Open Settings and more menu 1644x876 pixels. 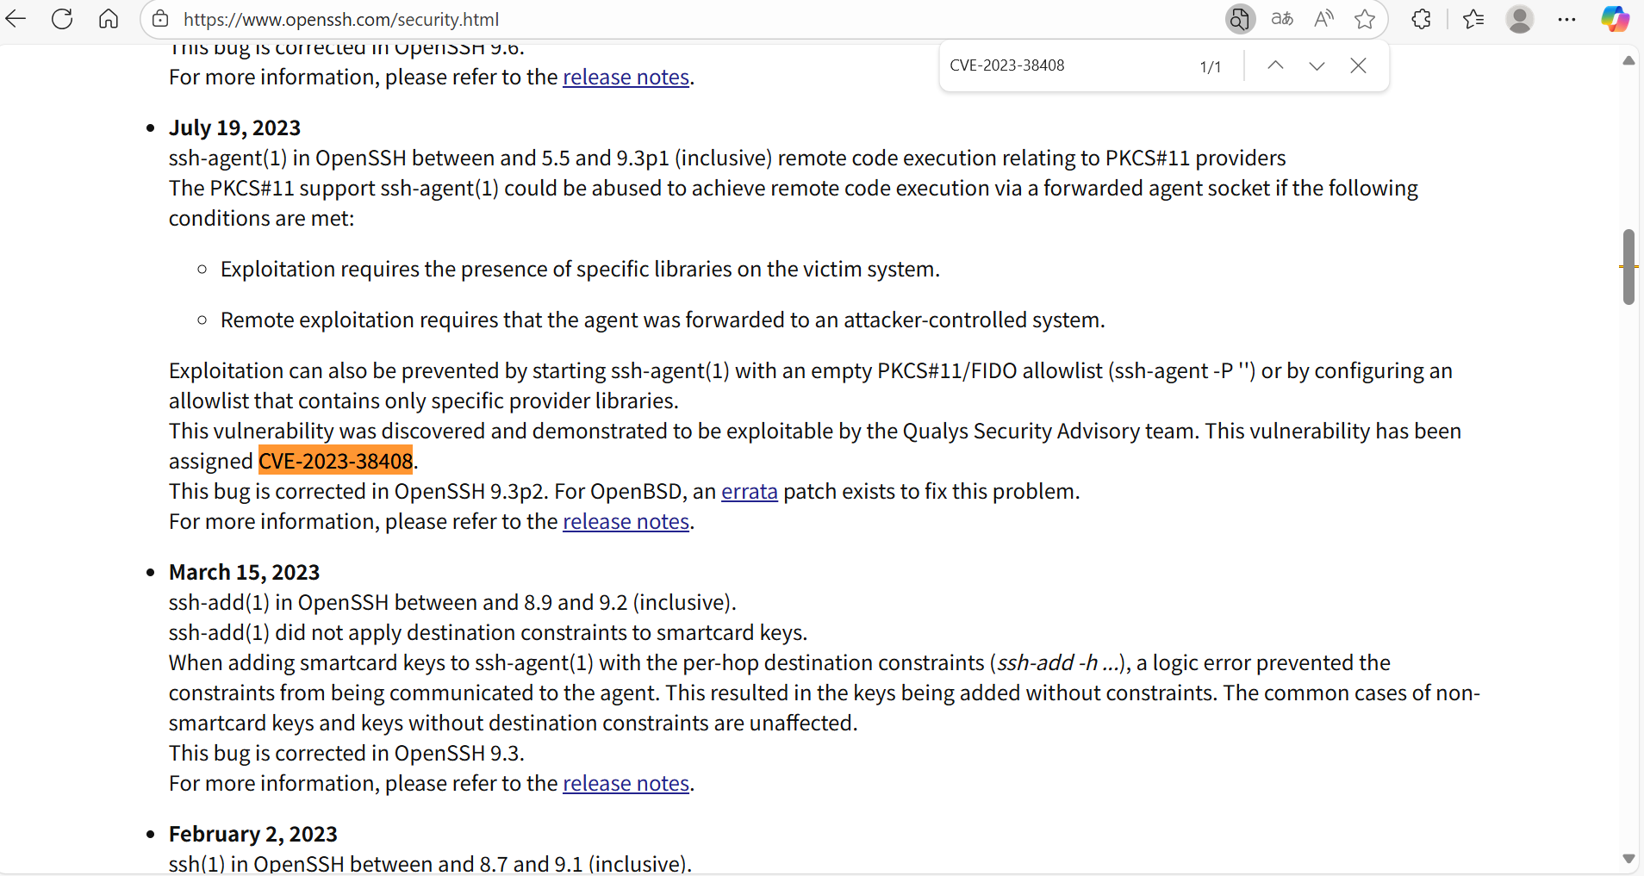pyautogui.click(x=1566, y=19)
